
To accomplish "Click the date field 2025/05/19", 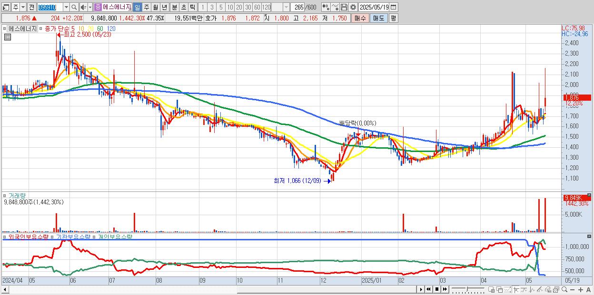I will pyautogui.click(x=374, y=8).
